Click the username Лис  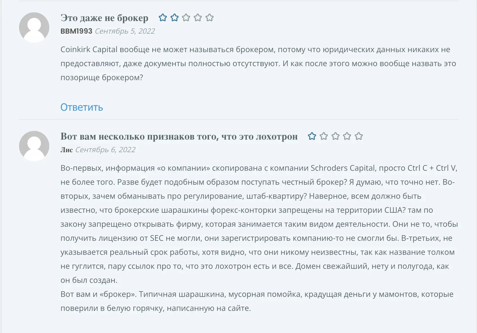point(67,150)
